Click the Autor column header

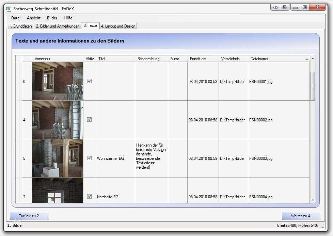pyautogui.click(x=177, y=59)
